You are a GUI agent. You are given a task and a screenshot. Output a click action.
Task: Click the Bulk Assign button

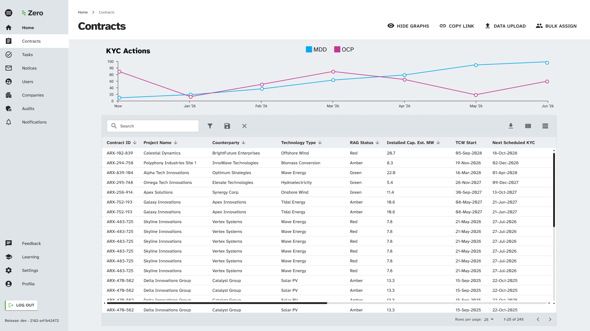coord(556,26)
